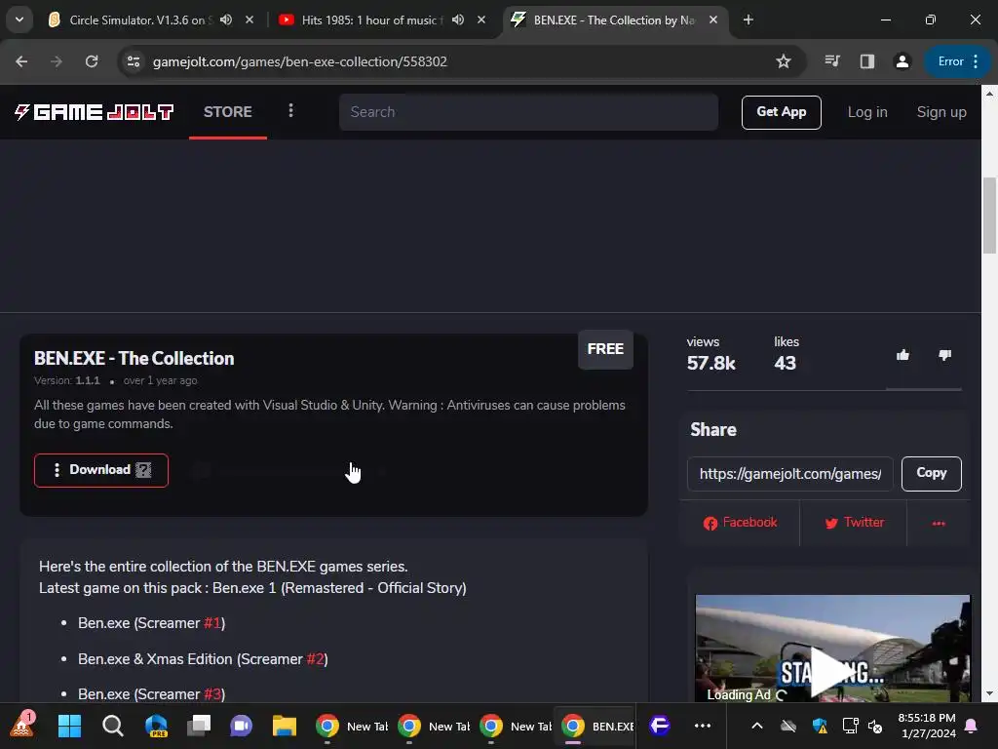The height and width of the screenshot is (749, 998).
Task: Play the ad video thumbnail
Action: pos(832,672)
